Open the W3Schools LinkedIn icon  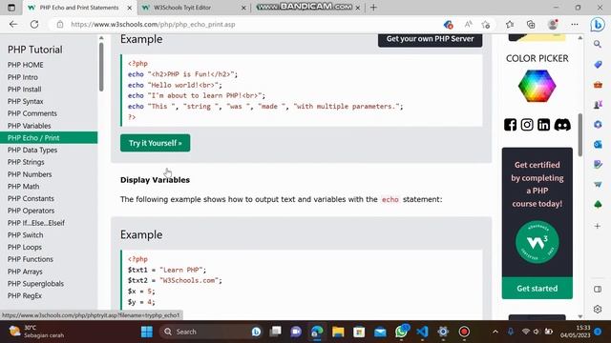[x=543, y=125]
